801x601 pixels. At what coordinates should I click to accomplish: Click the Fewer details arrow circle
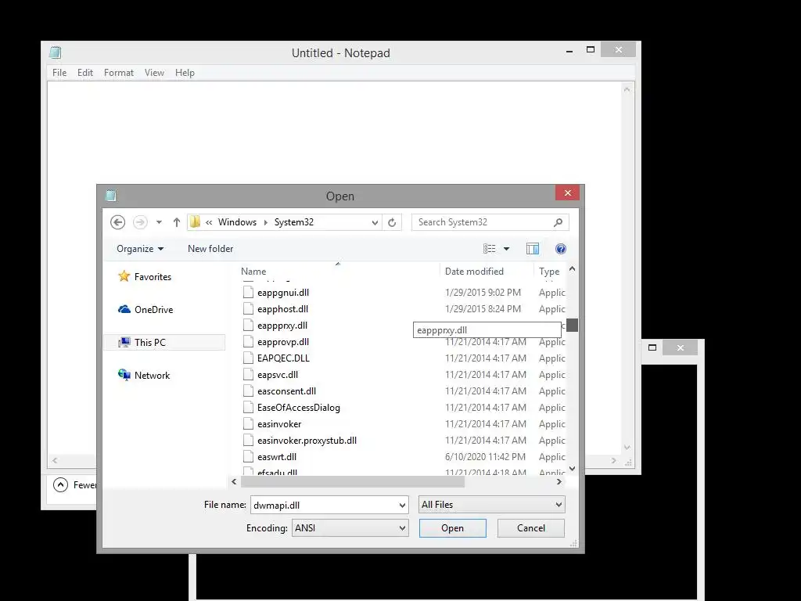click(x=60, y=484)
